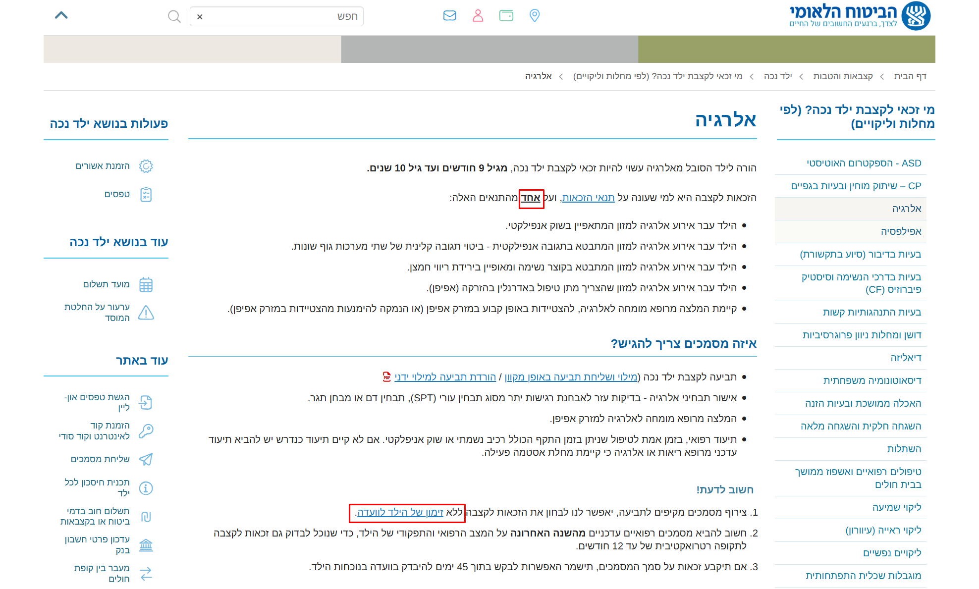Open the תנאי הזכאות link
979x589 pixels.
coord(588,198)
